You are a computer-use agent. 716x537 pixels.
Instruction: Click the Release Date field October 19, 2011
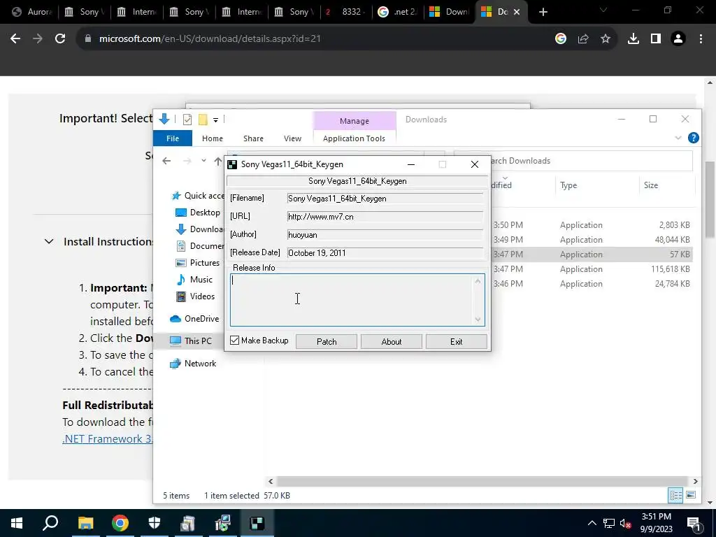click(385, 253)
